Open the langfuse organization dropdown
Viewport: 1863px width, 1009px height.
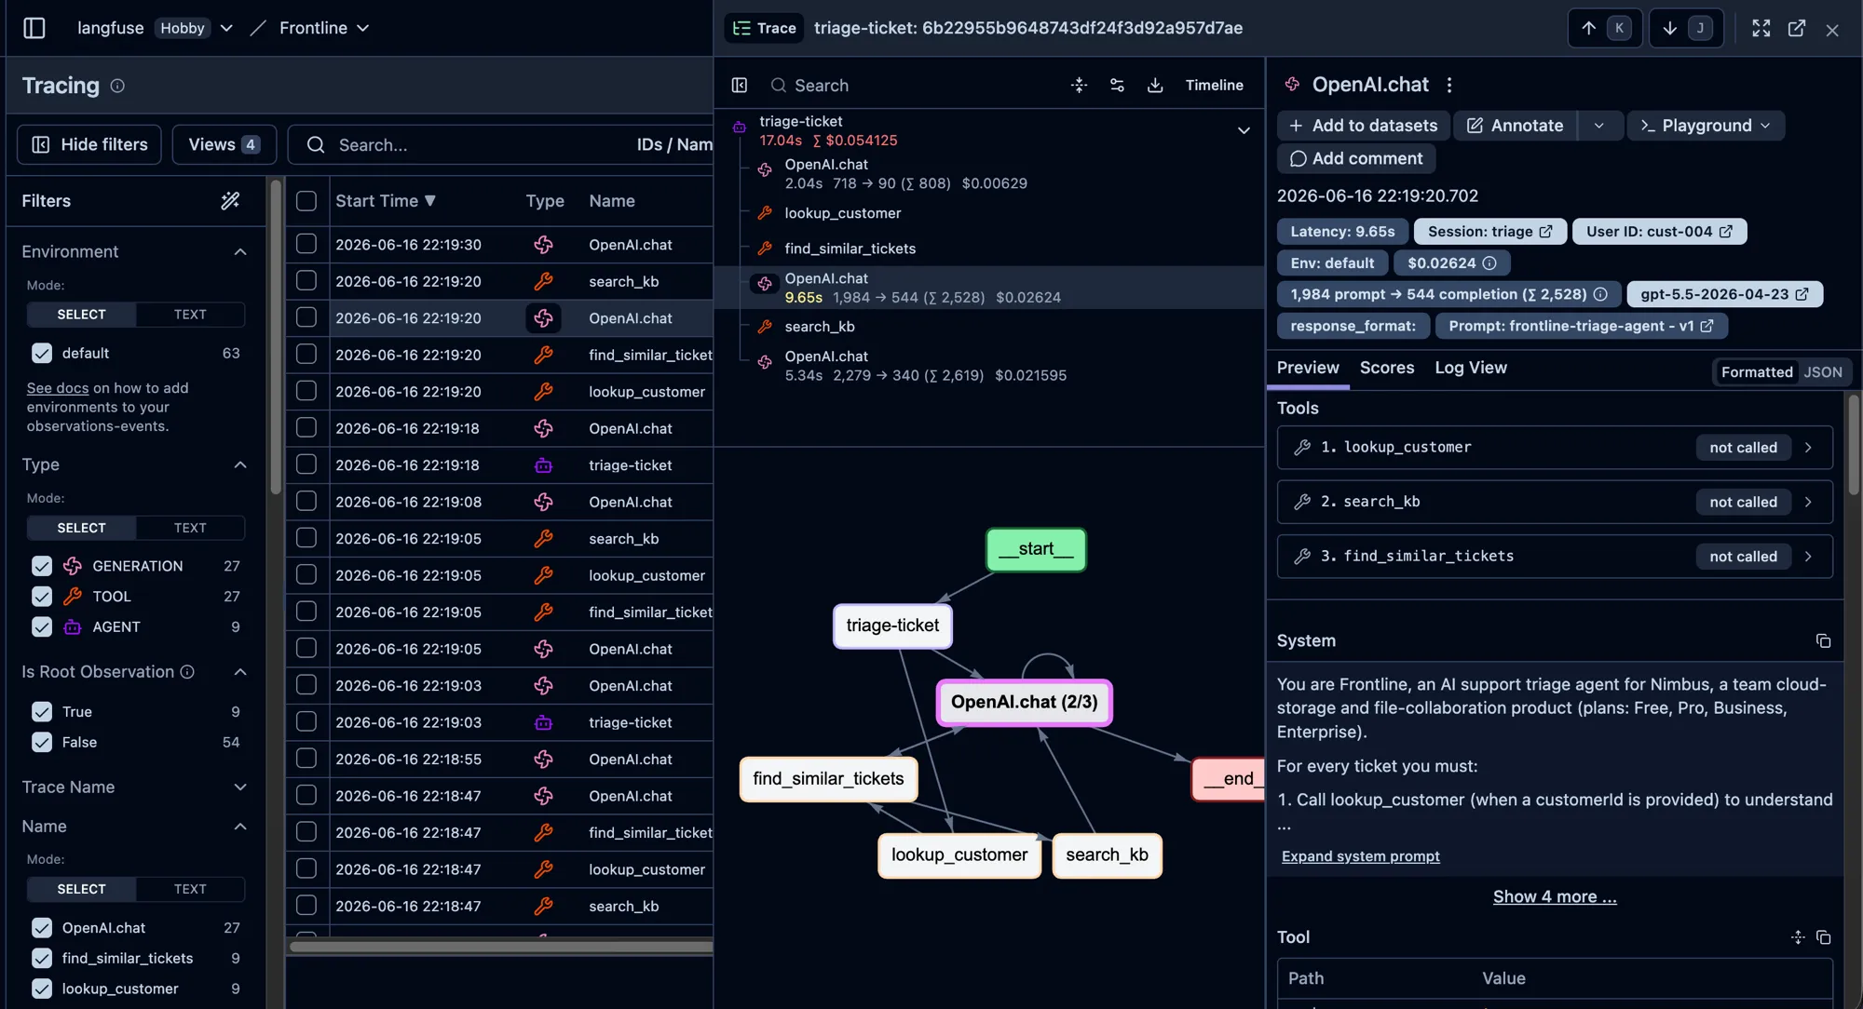(x=226, y=28)
